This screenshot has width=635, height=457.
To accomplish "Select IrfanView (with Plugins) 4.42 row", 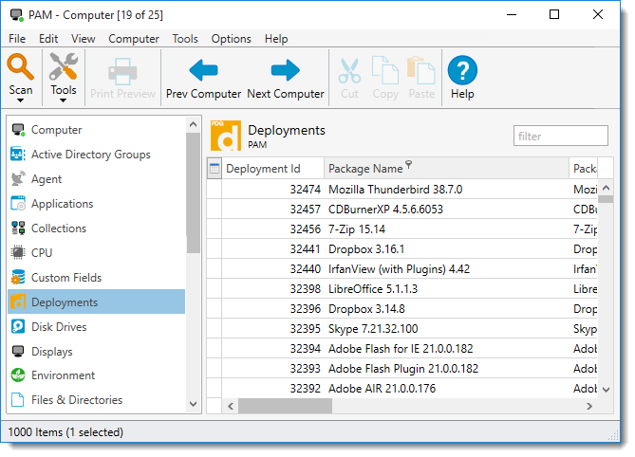I will (402, 269).
